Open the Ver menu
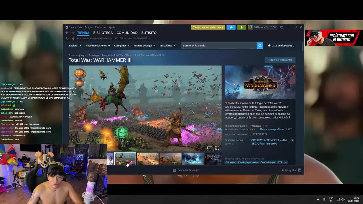Screen dimensions: 363x204 (x=80, y=27)
